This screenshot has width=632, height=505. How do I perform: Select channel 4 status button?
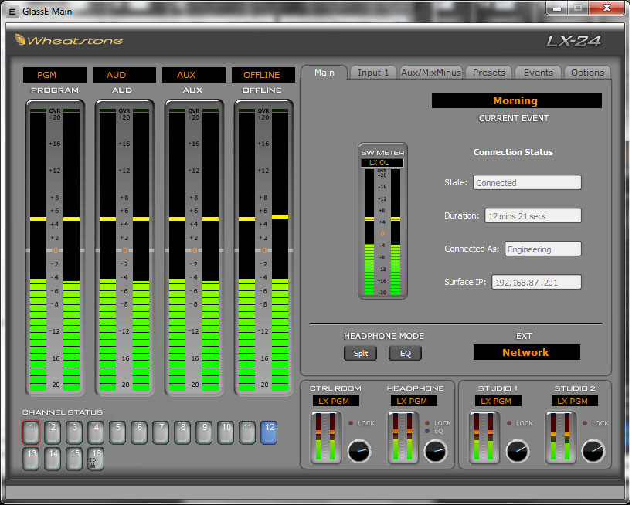pyautogui.click(x=96, y=432)
